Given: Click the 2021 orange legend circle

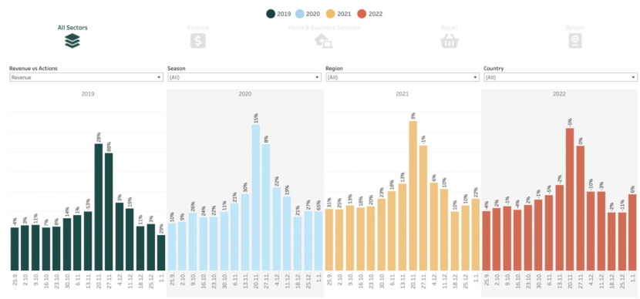Looking at the screenshot, I should [330, 14].
